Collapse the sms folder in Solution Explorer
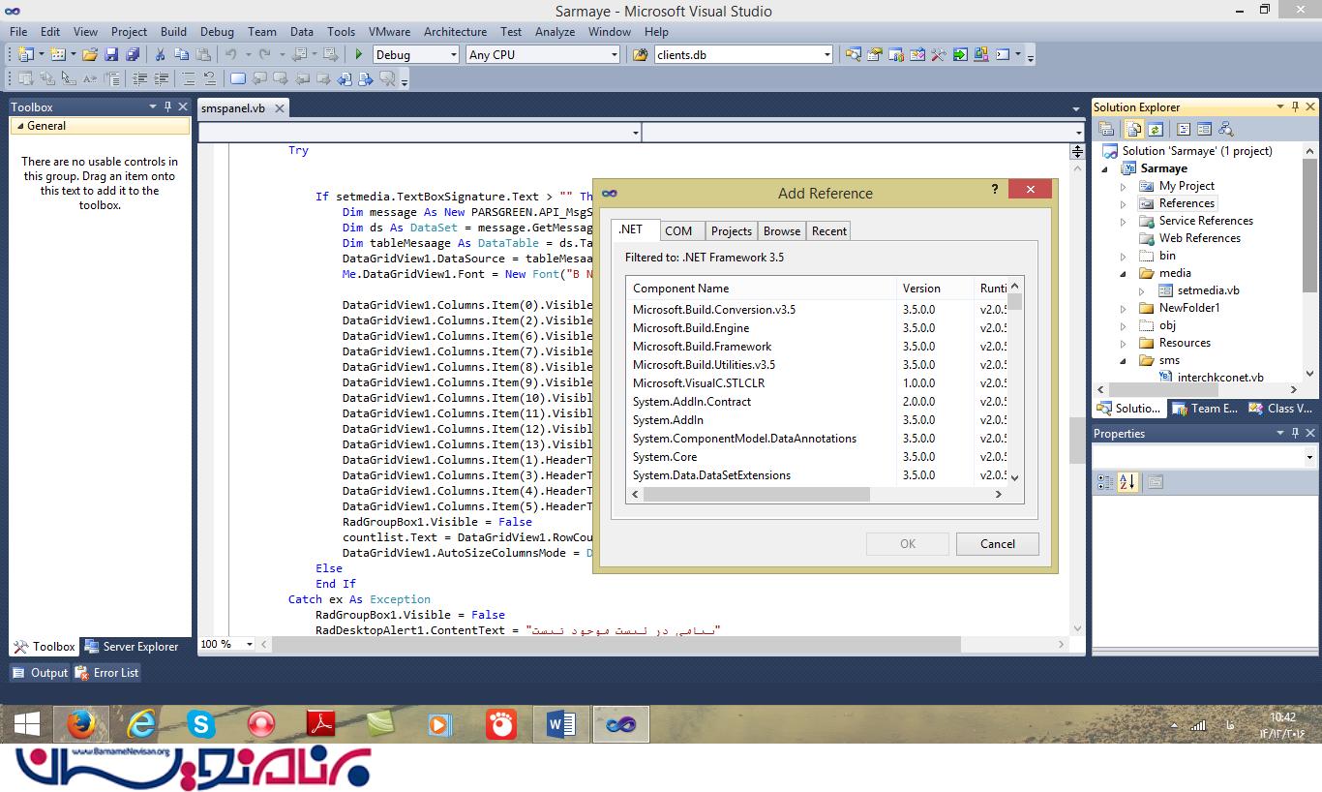The height and width of the screenshot is (792, 1322). (1124, 360)
